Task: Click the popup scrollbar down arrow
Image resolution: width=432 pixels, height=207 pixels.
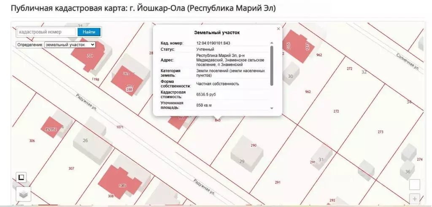Action: coord(272,108)
